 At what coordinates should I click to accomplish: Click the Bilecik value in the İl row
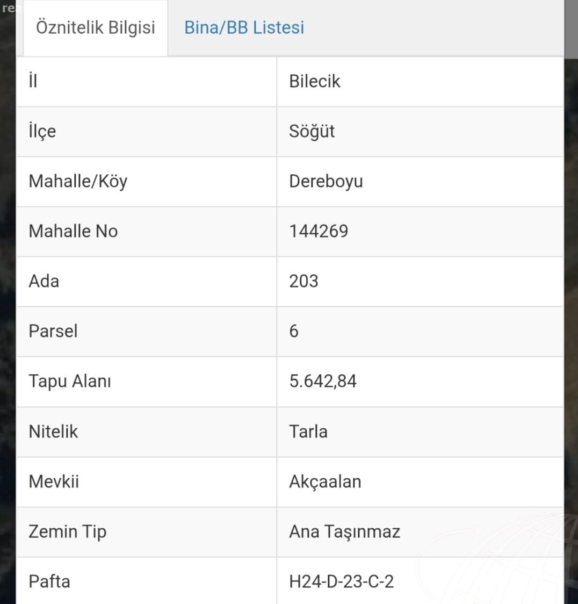315,81
